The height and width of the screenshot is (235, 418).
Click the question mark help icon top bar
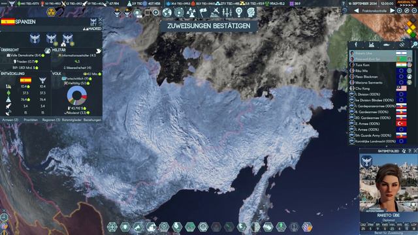point(343,3)
